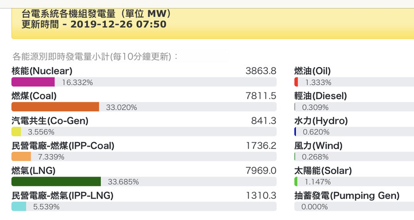The height and width of the screenshot is (220, 414).
Task: Click the 燃煤(Coal) label
Action: coord(34,96)
